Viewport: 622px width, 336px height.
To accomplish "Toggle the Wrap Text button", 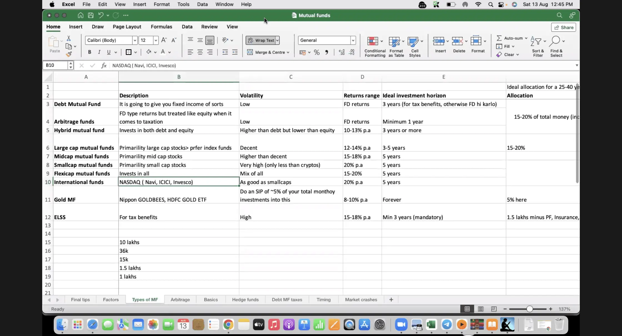I will pos(260,40).
